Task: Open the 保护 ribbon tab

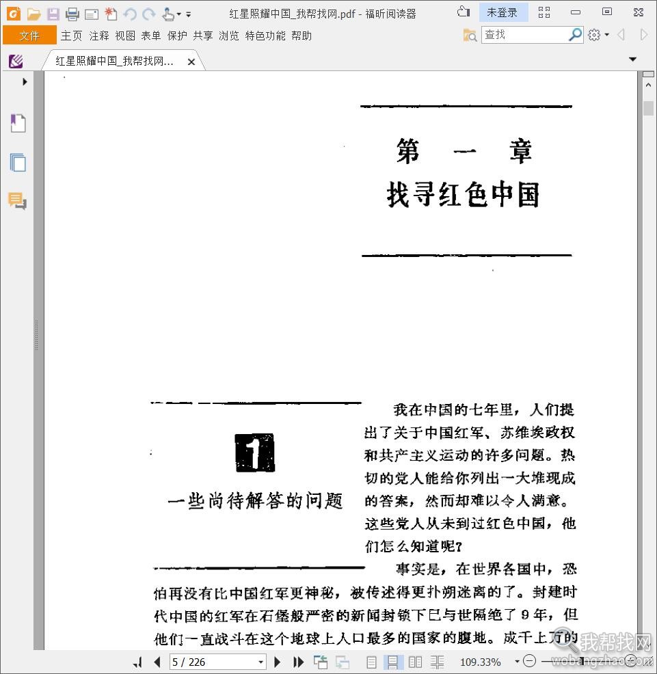Action: pyautogui.click(x=177, y=36)
